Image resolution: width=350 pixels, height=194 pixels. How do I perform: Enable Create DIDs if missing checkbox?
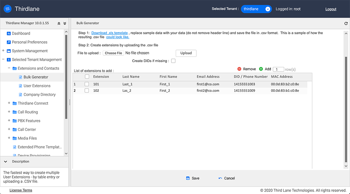coord(173,61)
